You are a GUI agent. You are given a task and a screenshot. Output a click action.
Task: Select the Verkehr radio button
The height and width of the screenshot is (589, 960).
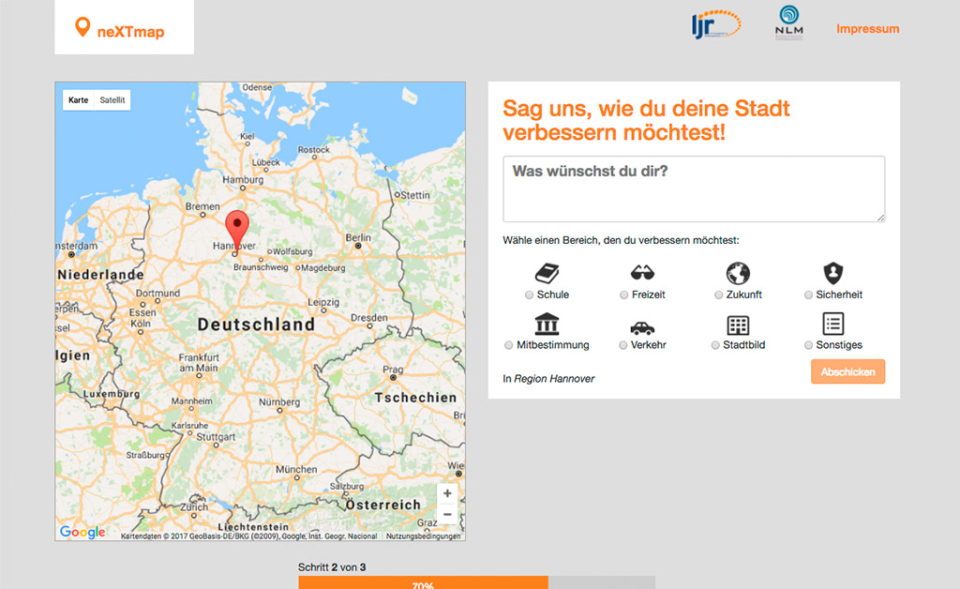tap(623, 345)
